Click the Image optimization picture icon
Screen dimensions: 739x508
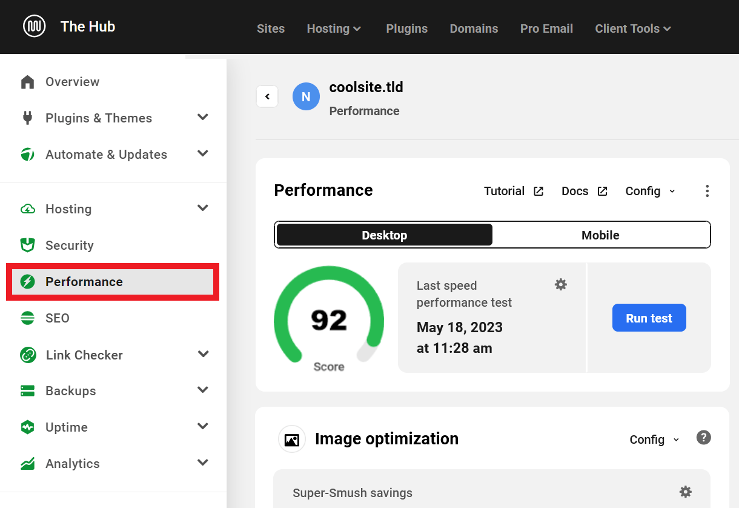tap(292, 439)
